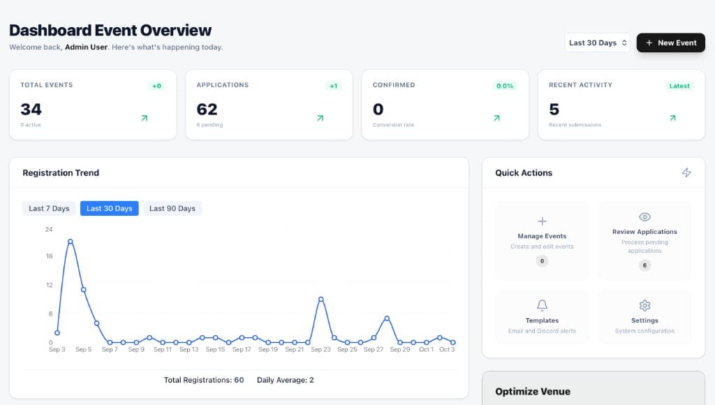Select the Last 30 Days chart tab
Viewport: 715px width, 405px height.
tap(110, 208)
